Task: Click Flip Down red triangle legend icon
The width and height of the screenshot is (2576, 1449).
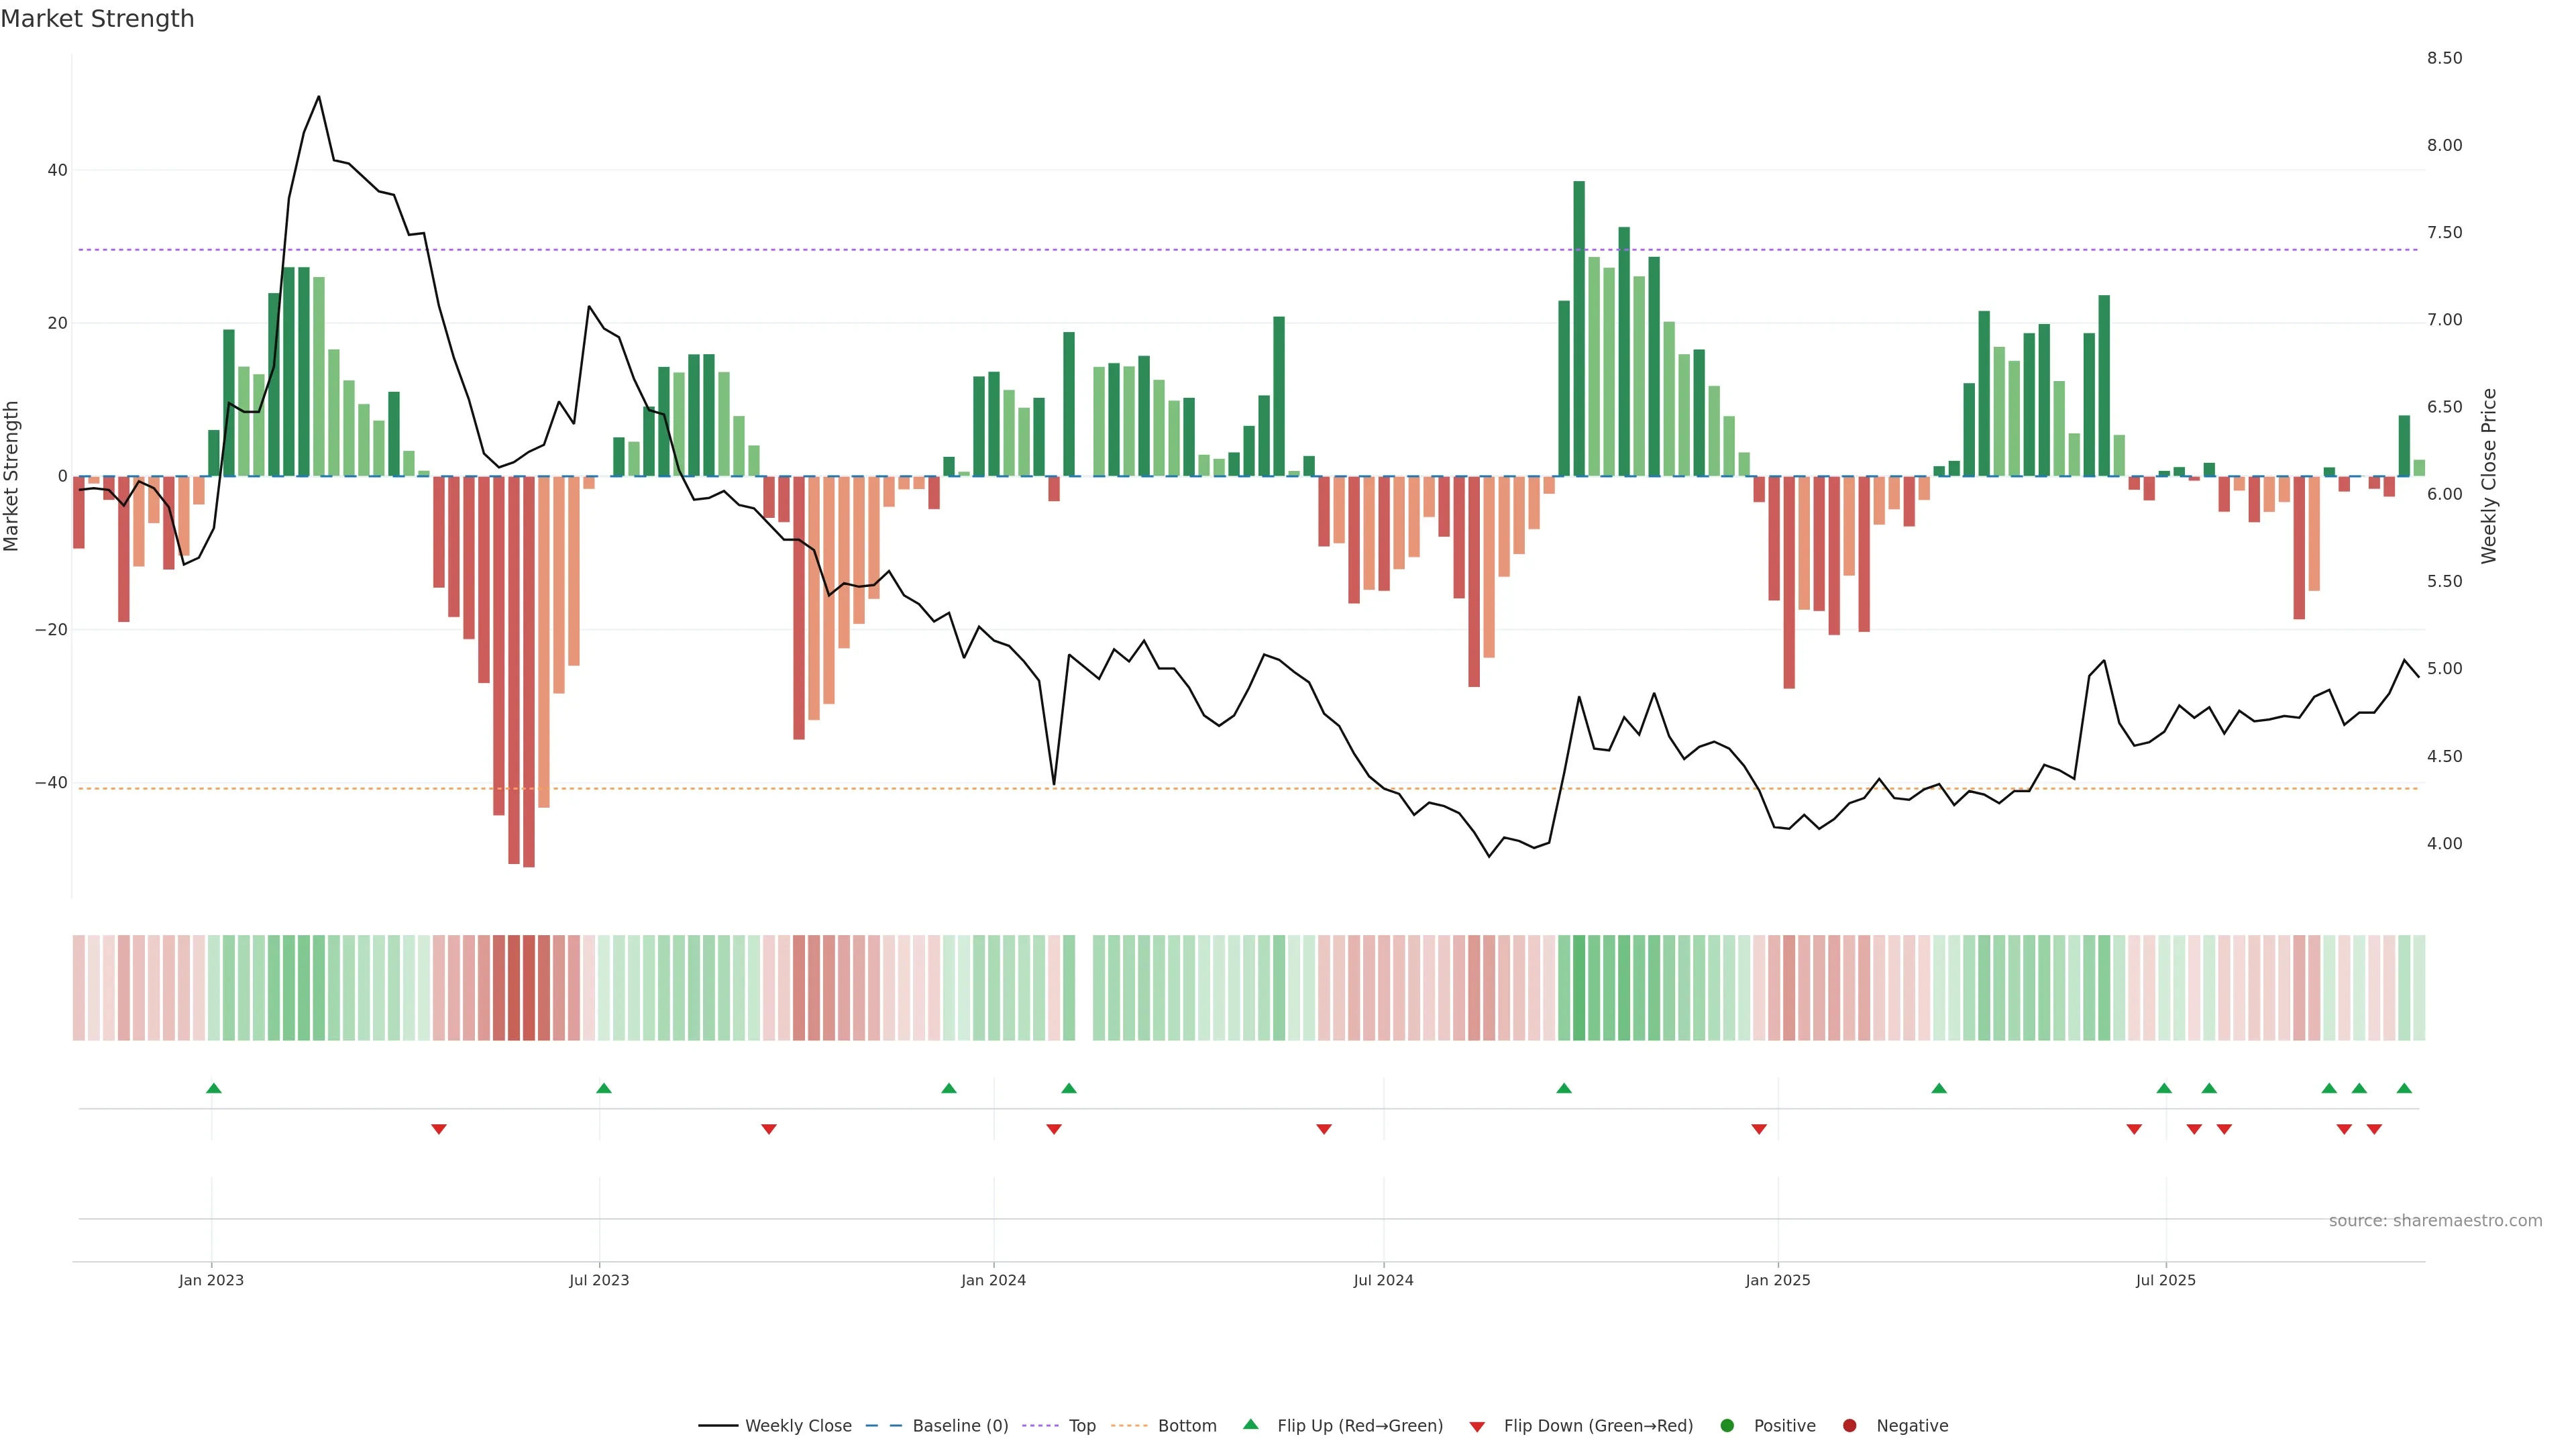Action: coord(1477,1427)
